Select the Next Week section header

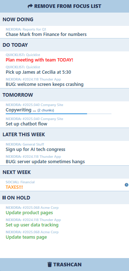(64, 172)
